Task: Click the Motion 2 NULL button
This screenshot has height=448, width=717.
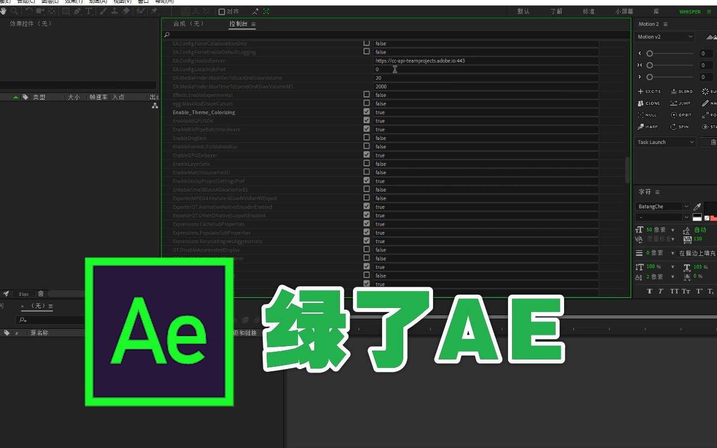Action: point(648,115)
